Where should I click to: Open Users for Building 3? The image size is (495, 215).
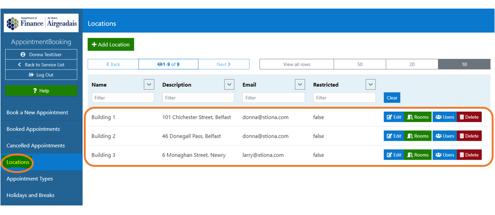click(445, 155)
